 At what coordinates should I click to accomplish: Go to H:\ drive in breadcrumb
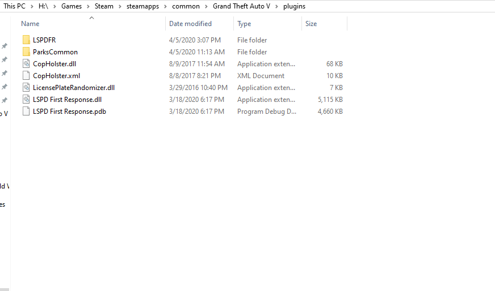(x=43, y=6)
